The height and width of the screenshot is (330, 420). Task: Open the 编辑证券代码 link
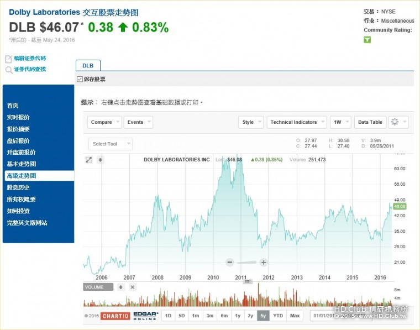tap(29, 58)
